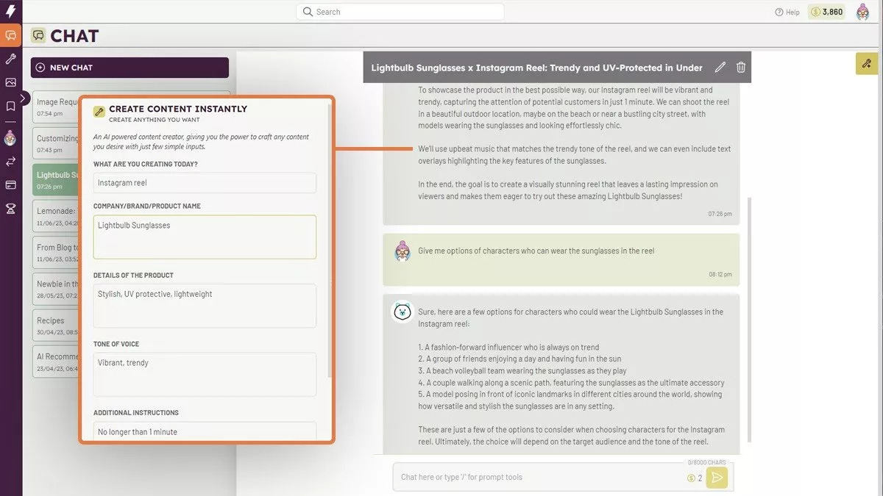883x496 pixels.
Task: Expand the sidebar with the chevron arrow
Action: 24,98
